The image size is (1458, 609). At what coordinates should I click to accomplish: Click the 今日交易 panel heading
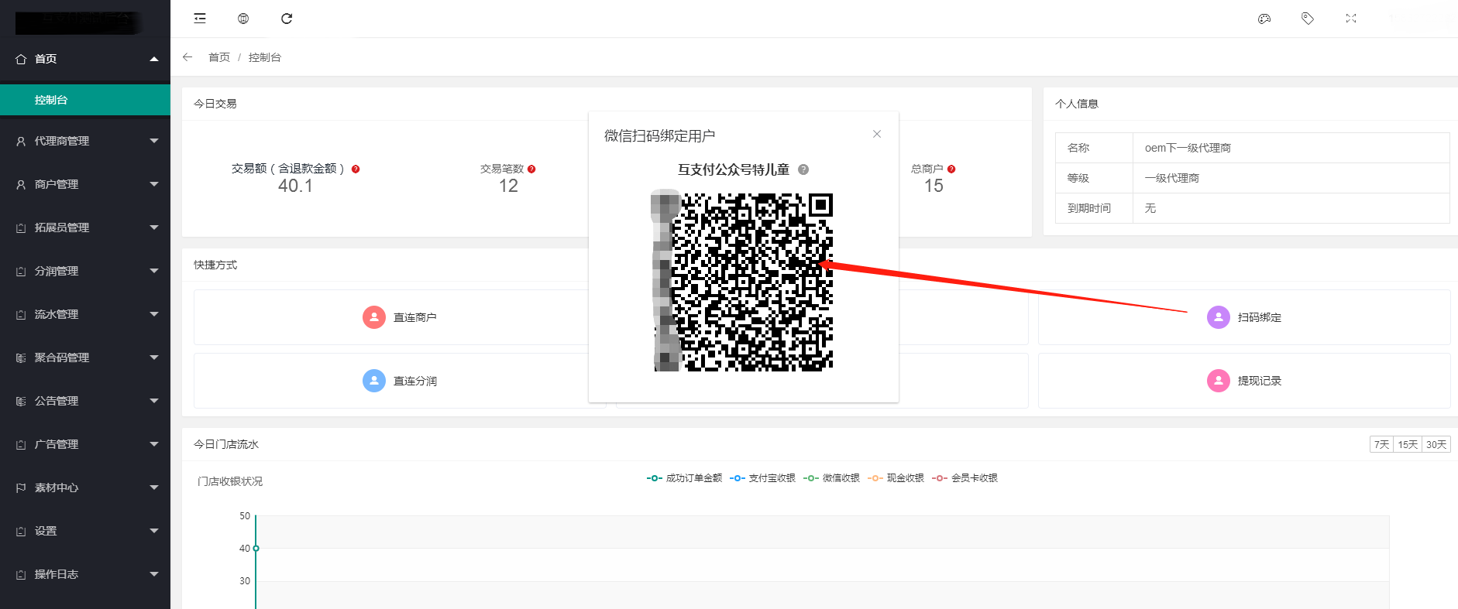215,104
